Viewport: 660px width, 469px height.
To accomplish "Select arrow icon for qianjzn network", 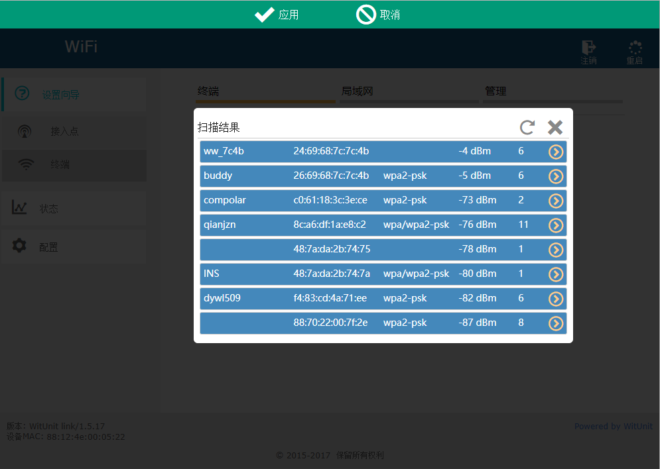I will pyautogui.click(x=556, y=225).
